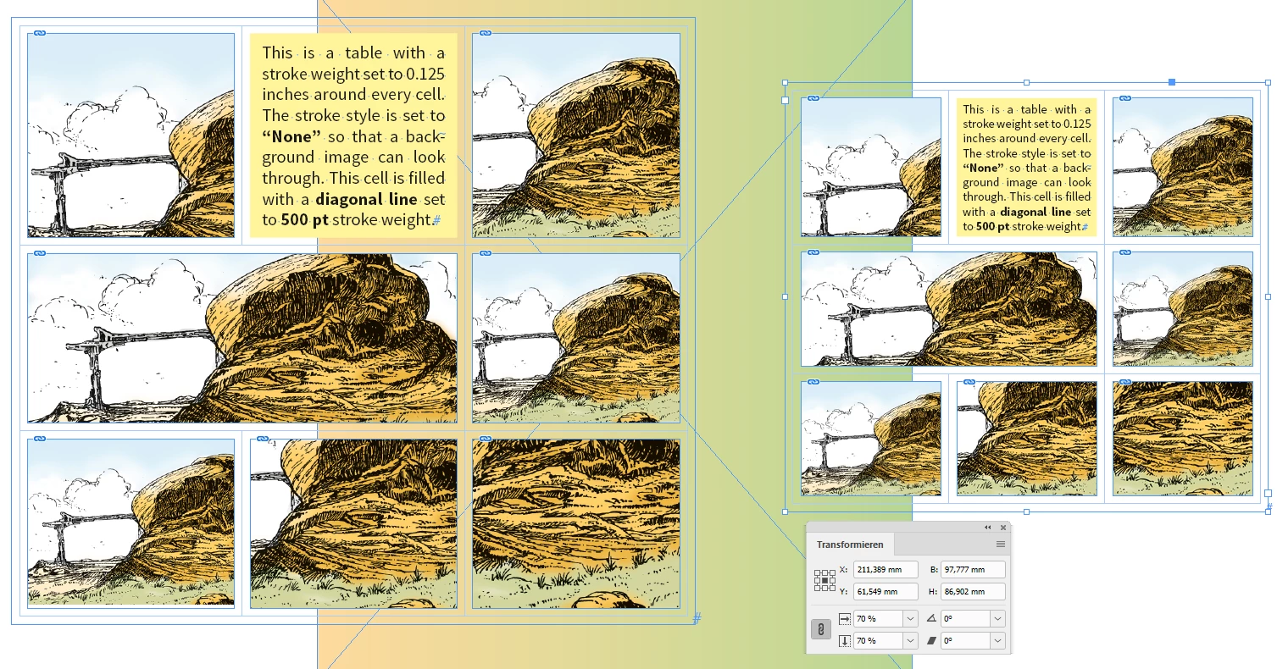Screen dimensions: 1277x669
Task: Click the text in-port box on selected frame
Action: click(786, 100)
